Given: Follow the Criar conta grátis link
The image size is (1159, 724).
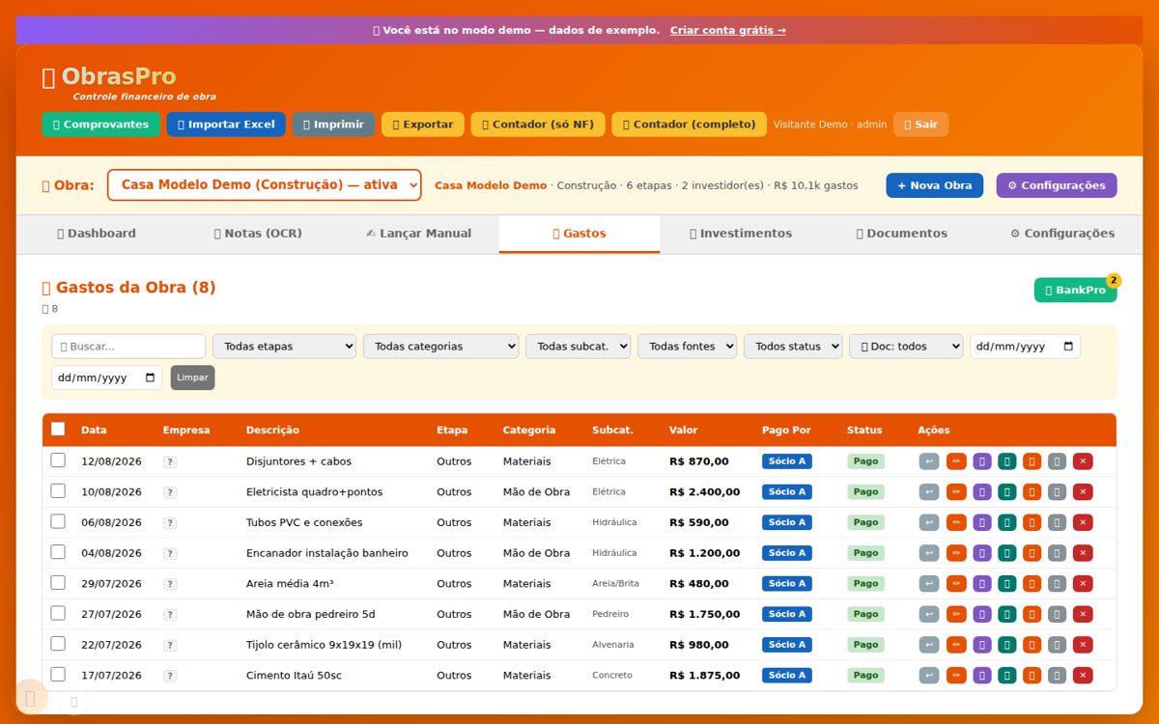Looking at the screenshot, I should [728, 30].
